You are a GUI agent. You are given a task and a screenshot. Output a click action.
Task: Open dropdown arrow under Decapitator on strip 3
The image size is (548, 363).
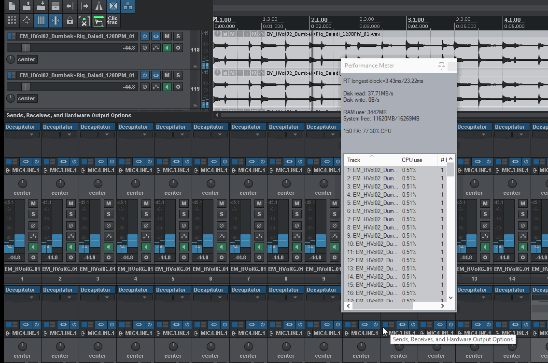click(x=107, y=134)
